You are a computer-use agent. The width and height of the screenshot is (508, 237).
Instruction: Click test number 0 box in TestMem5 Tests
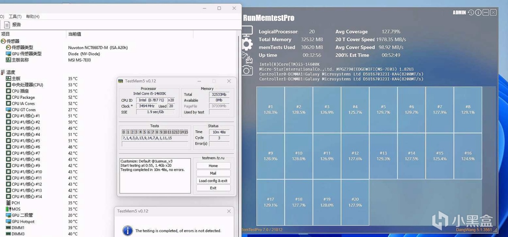[x=124, y=132]
